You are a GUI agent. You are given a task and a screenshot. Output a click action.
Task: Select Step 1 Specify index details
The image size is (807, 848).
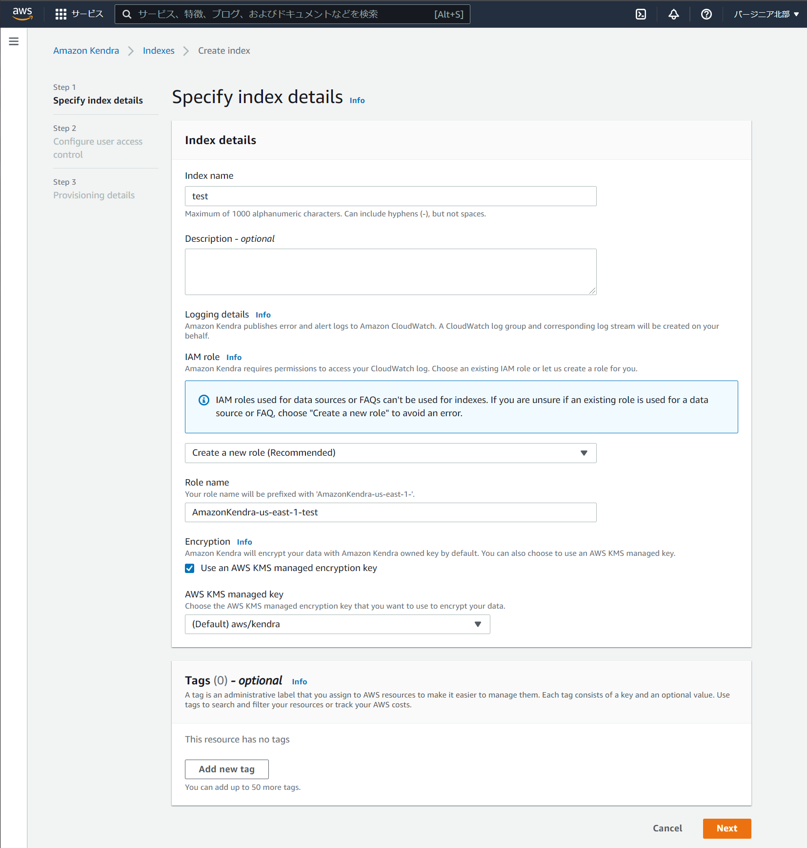tap(98, 100)
